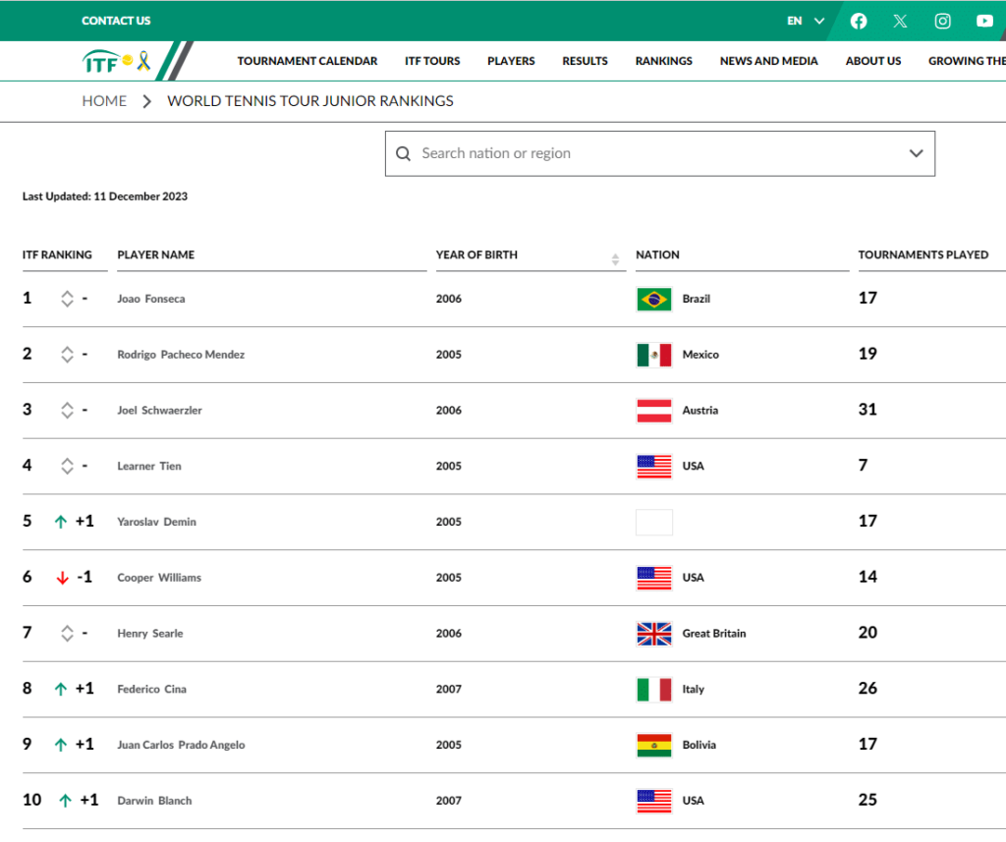Sort by Year of Birth arrows

click(x=616, y=259)
